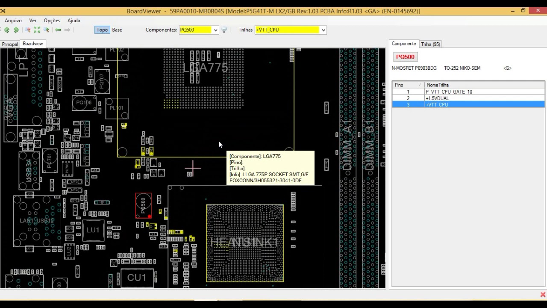The height and width of the screenshot is (308, 547).
Task: Click the red PQ500 button in side panel
Action: 405,57
